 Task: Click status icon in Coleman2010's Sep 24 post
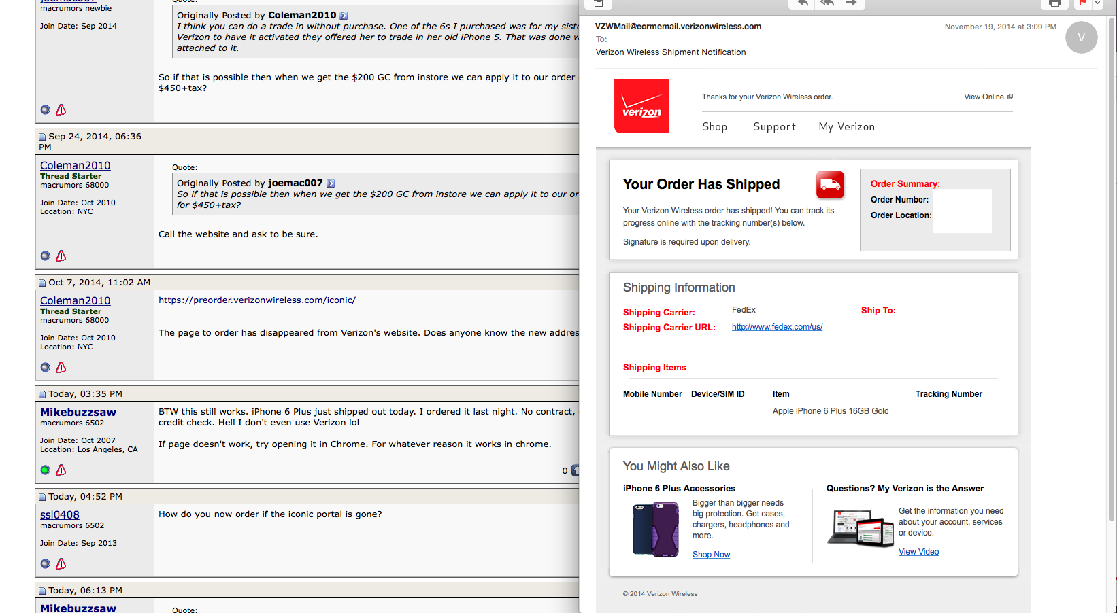click(x=45, y=256)
